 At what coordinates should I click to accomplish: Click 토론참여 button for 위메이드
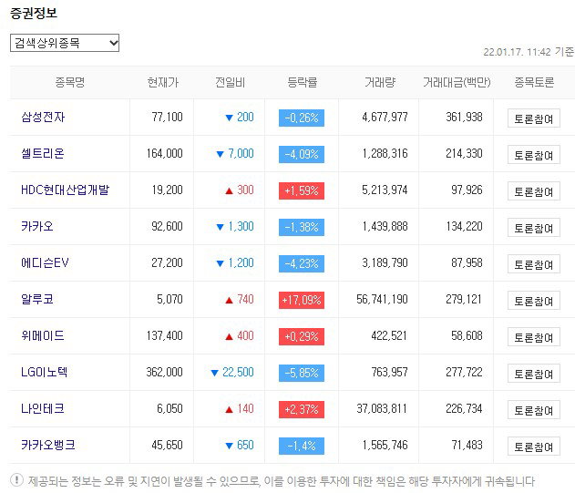[x=534, y=337]
